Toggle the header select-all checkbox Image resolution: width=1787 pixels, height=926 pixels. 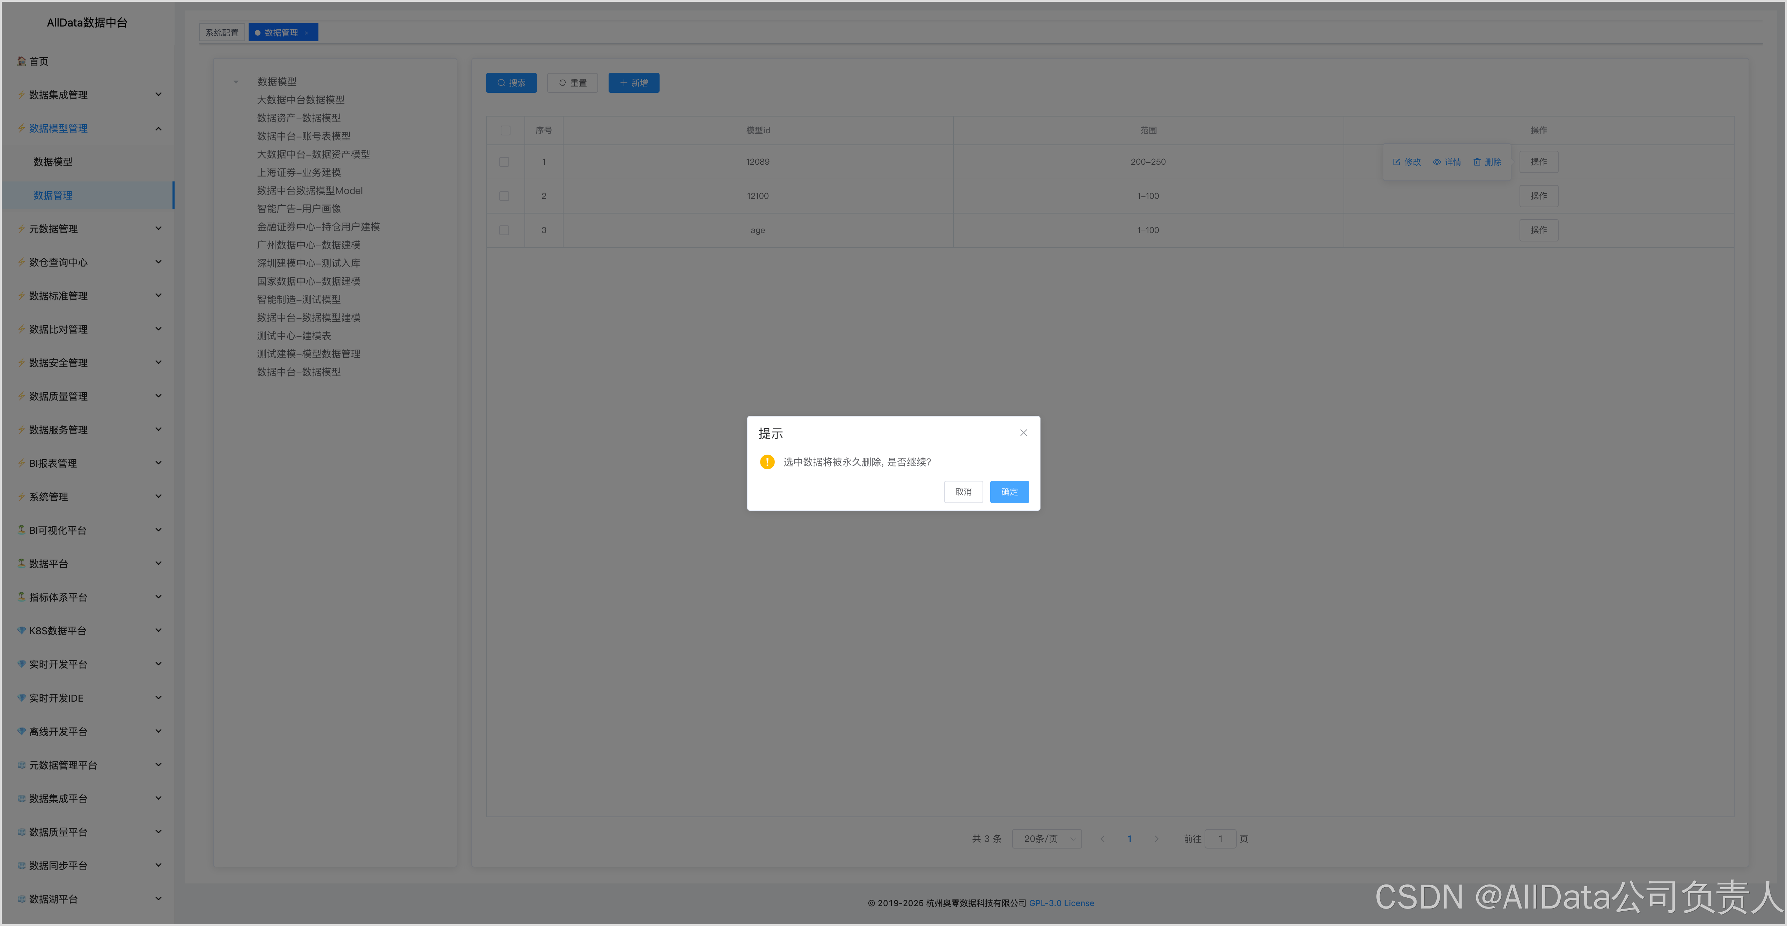(505, 130)
